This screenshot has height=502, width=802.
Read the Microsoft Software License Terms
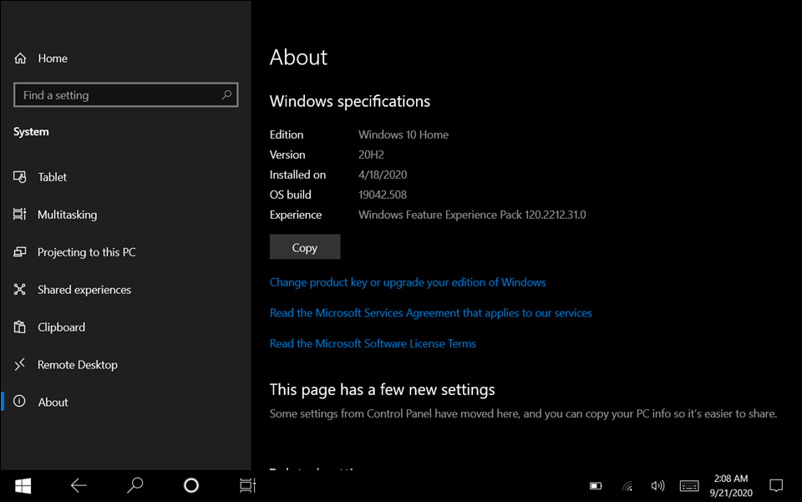[373, 343]
